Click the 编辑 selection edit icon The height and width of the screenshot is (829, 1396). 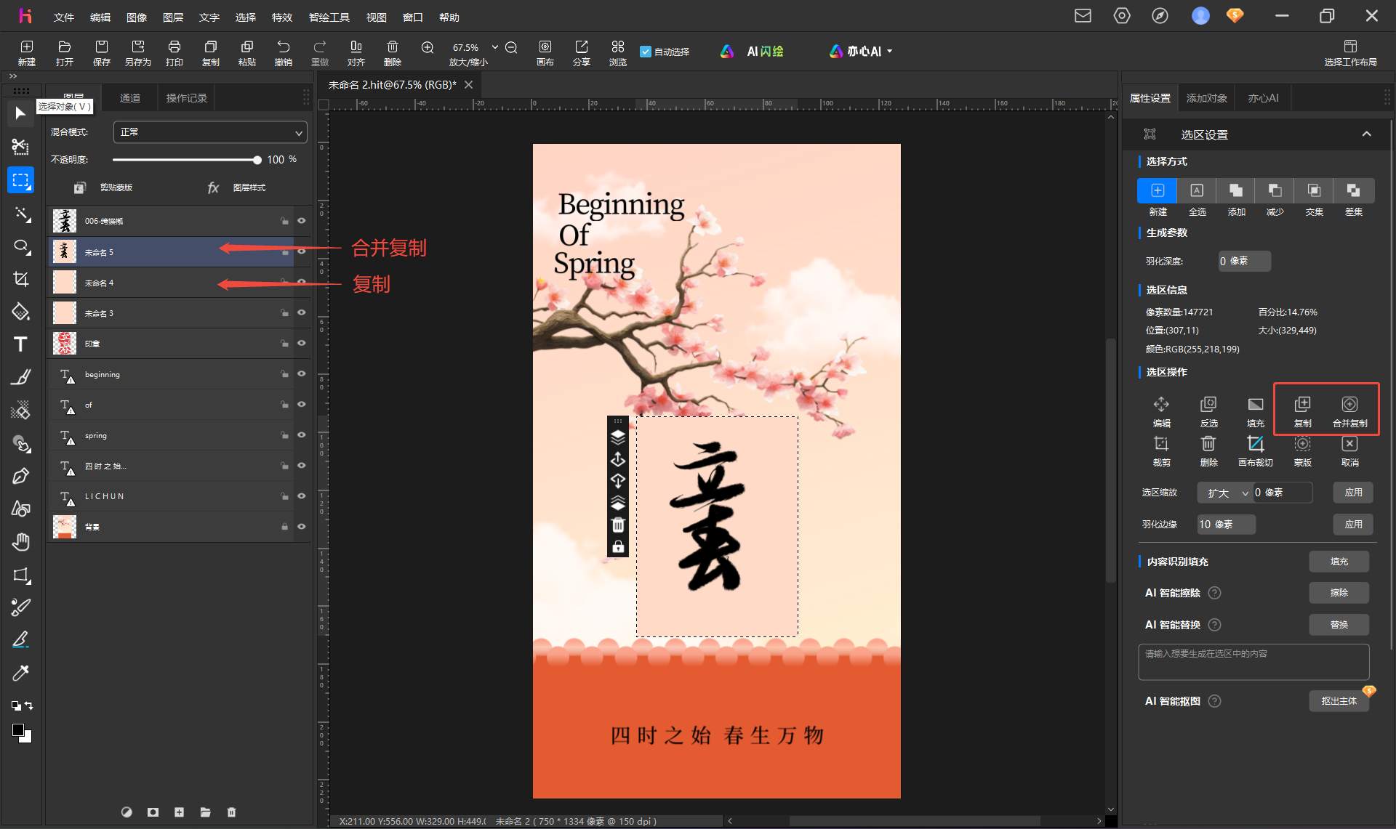[1161, 405]
